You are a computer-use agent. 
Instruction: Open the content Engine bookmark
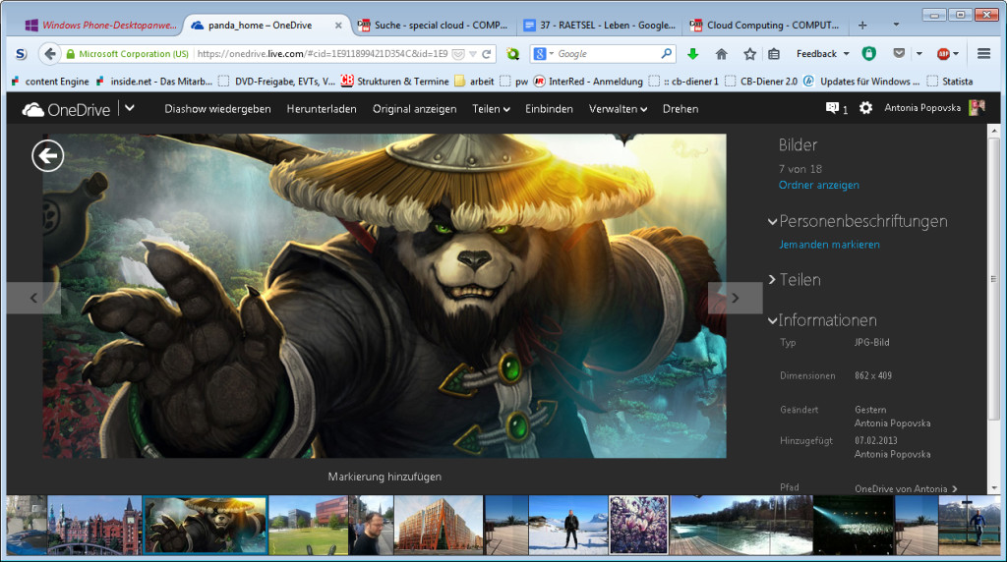(50, 82)
